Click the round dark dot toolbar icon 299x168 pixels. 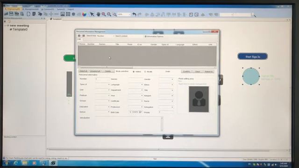(x=73, y=14)
